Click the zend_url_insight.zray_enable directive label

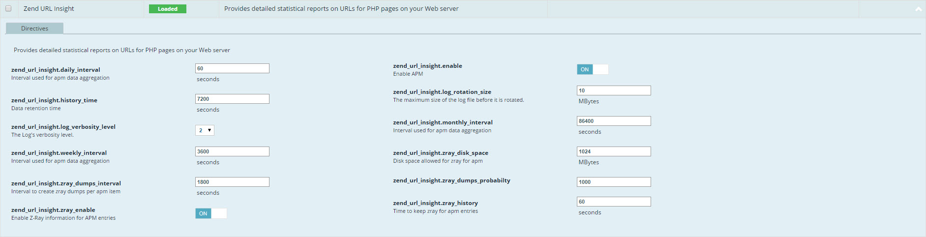[53, 210]
